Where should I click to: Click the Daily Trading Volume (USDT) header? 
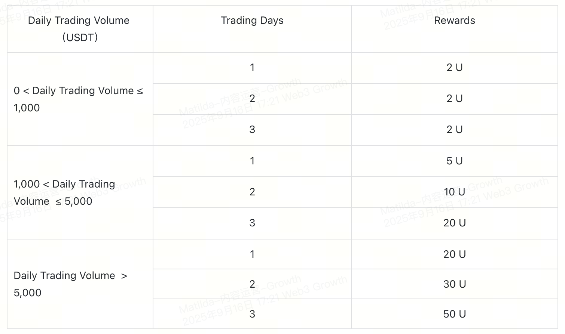click(x=80, y=29)
